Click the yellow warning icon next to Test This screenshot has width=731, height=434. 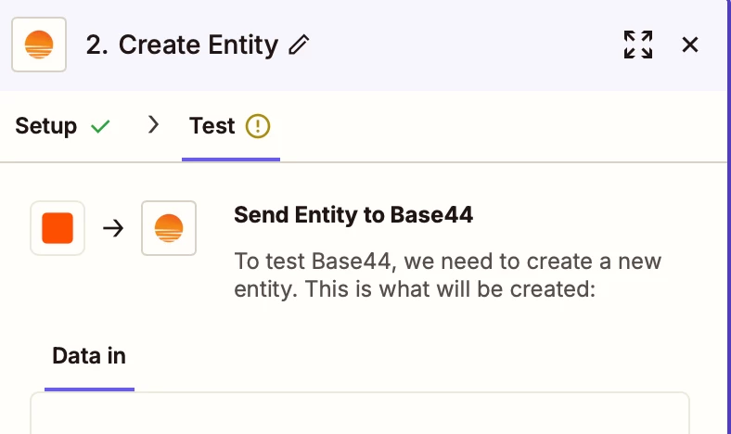258,126
